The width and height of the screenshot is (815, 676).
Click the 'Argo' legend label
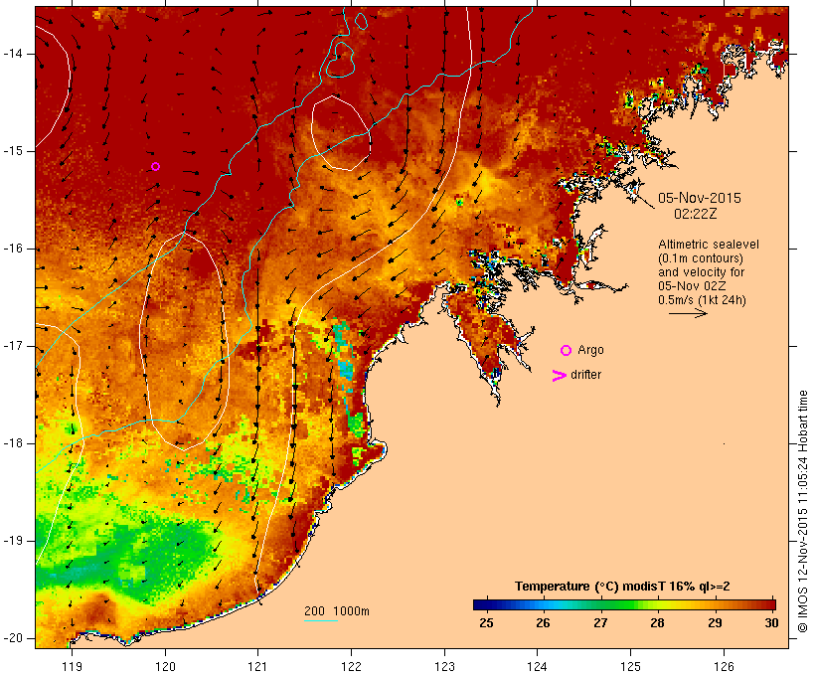tap(591, 350)
